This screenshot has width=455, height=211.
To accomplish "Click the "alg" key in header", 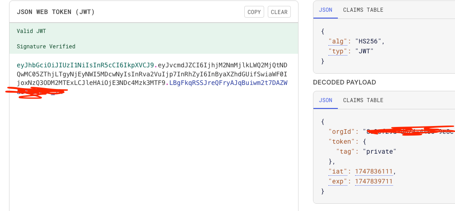I will [x=338, y=42].
